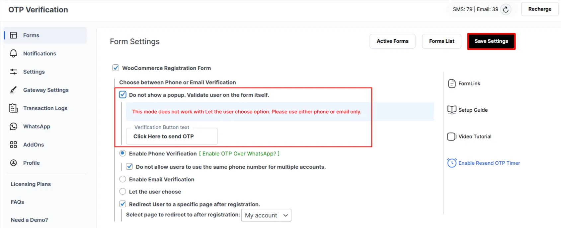Click the Notifications bell icon

click(x=13, y=53)
